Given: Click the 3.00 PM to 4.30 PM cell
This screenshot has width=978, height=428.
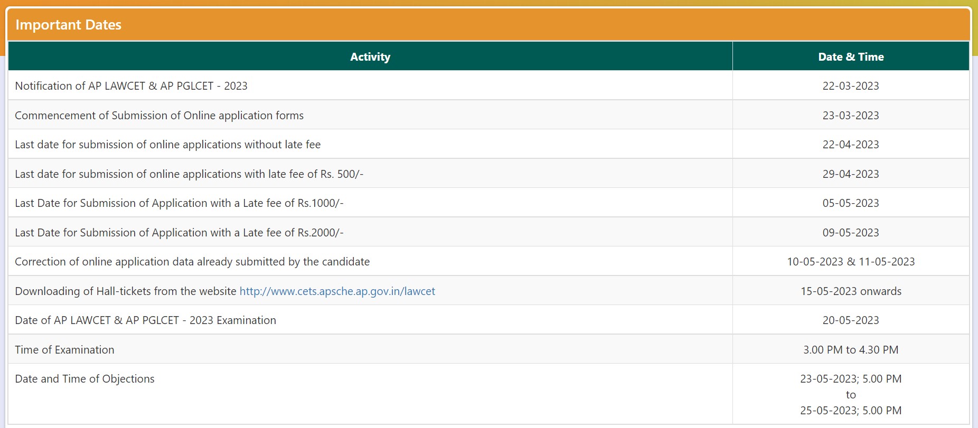Looking at the screenshot, I should click(850, 350).
